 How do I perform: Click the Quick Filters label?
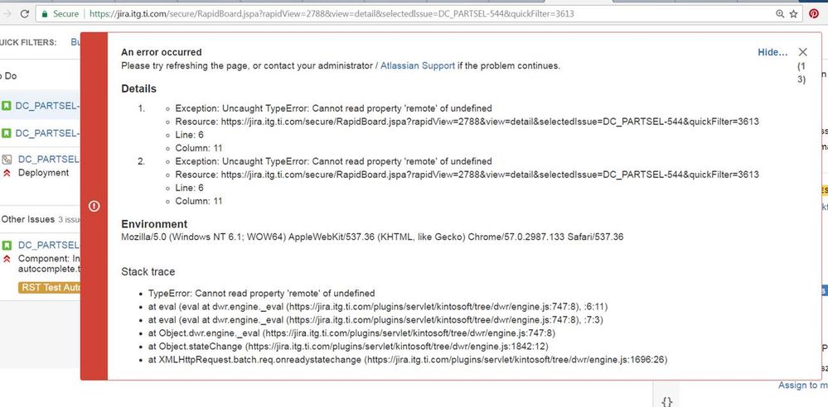pyautogui.click(x=28, y=42)
